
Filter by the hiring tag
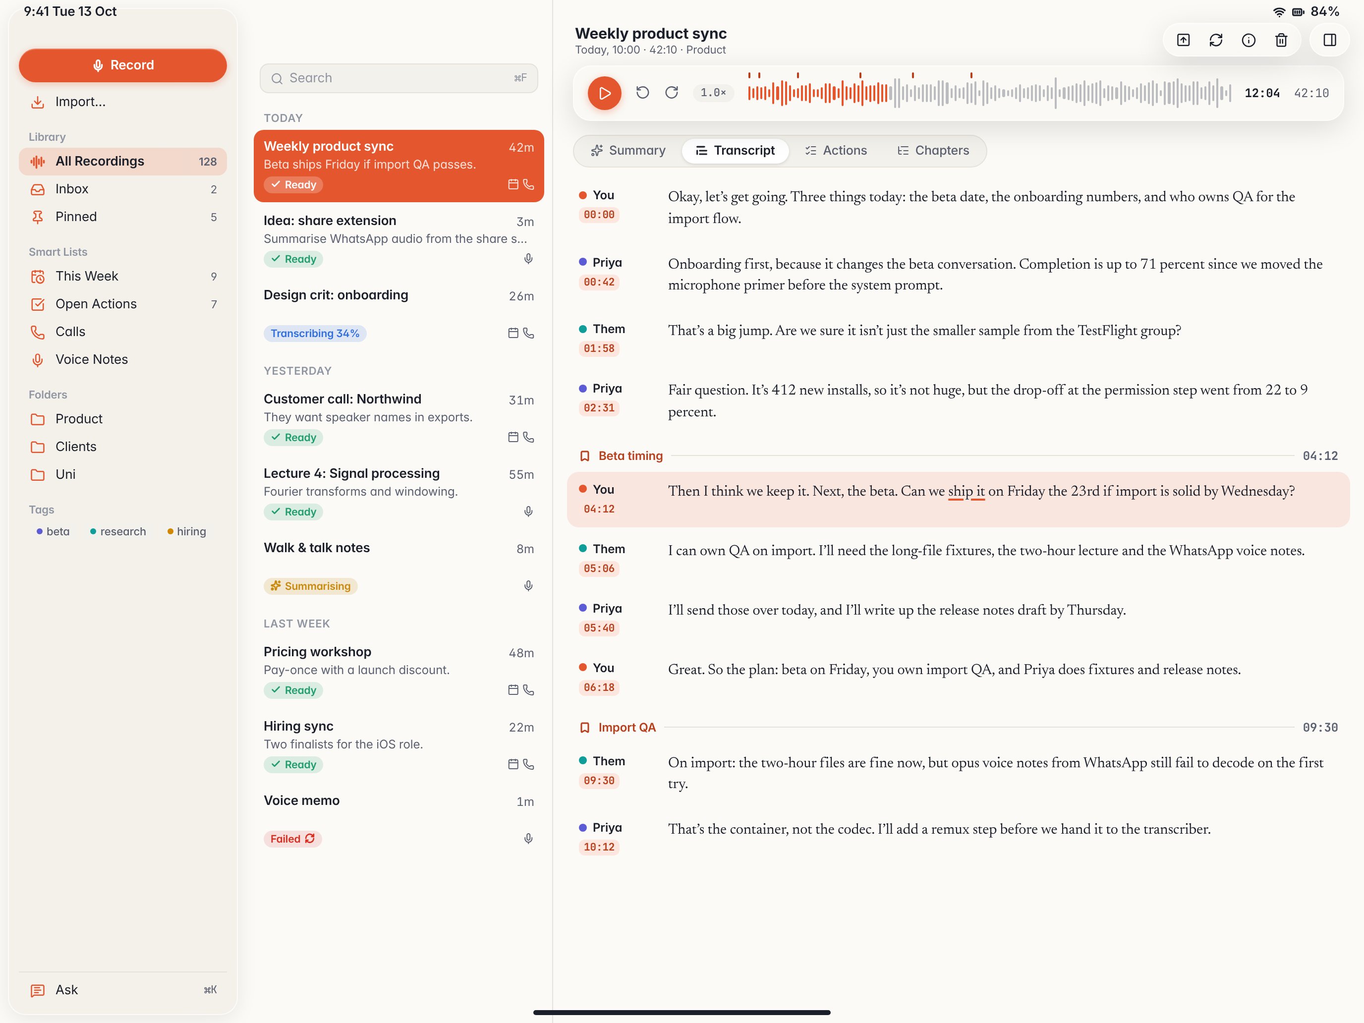coord(187,531)
